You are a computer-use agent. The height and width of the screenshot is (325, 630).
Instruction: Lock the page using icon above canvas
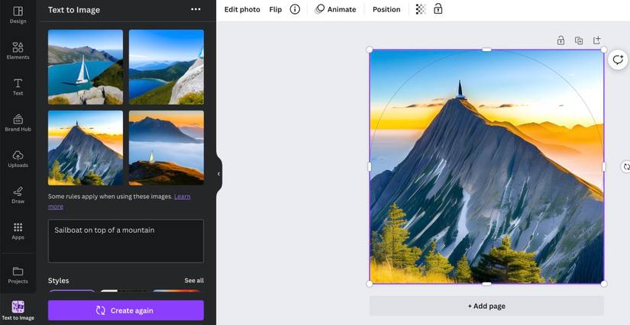click(x=561, y=40)
